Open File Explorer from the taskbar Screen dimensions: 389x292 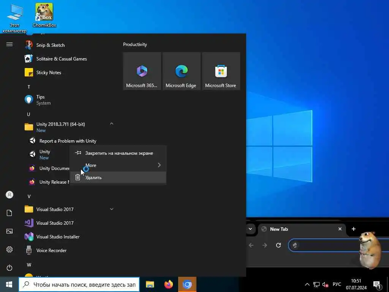[150, 284]
